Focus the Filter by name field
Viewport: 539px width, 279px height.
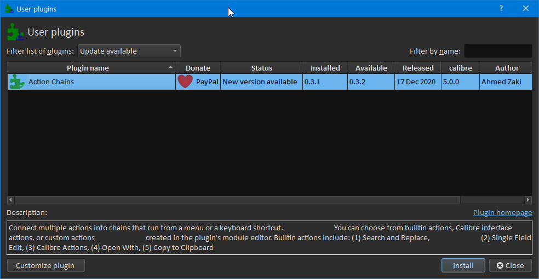coord(498,51)
